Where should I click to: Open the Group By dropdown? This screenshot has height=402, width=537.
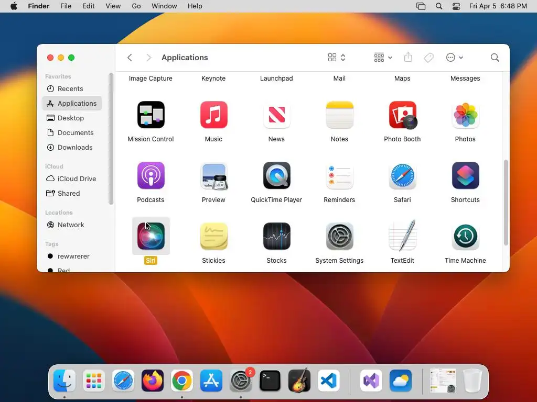coord(383,58)
